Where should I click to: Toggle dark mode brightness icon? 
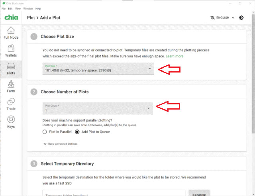pyautogui.click(x=241, y=18)
